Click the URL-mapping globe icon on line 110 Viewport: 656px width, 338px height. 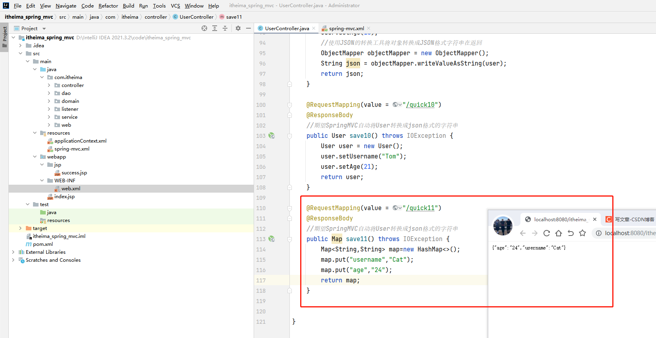pyautogui.click(x=397, y=208)
